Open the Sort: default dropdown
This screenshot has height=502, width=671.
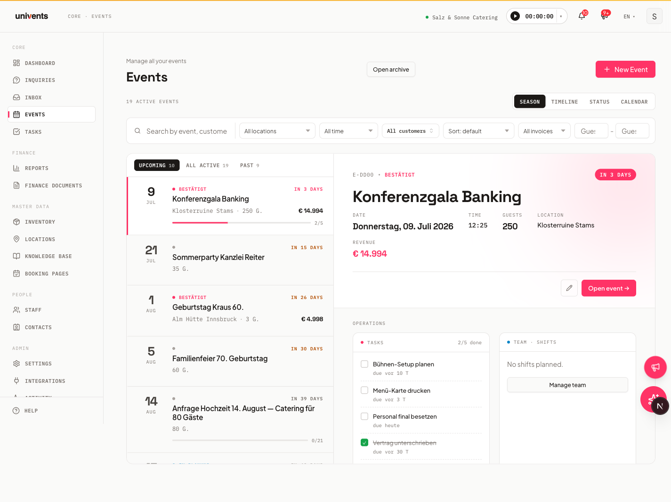(x=479, y=131)
